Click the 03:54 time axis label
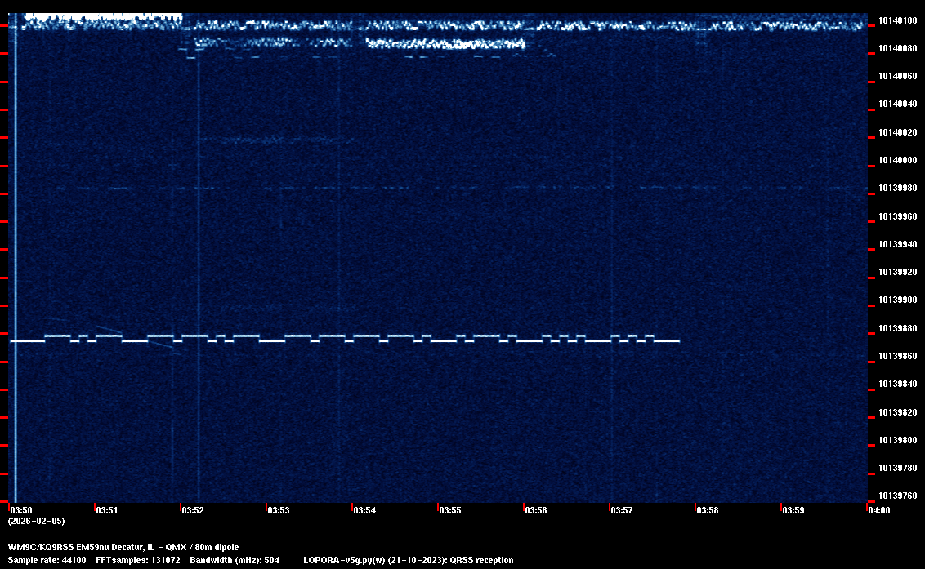The height and width of the screenshot is (569, 925). [364, 510]
